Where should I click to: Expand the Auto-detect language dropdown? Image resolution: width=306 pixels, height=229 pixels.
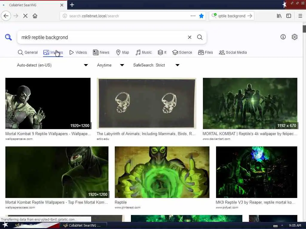click(x=52, y=65)
